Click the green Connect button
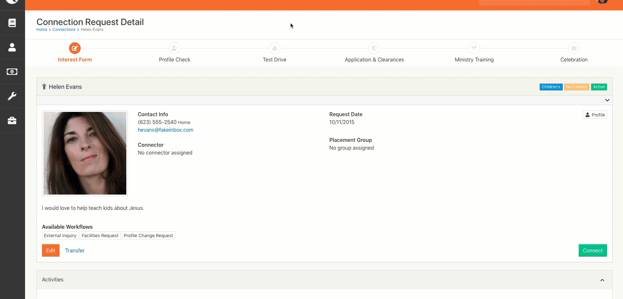 (x=593, y=251)
